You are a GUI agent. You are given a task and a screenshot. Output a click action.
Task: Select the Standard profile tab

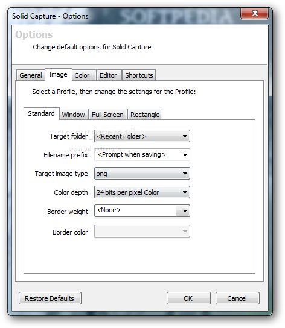coord(41,113)
